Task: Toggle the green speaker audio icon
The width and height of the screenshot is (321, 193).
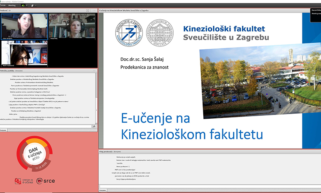Action: click(23, 5)
